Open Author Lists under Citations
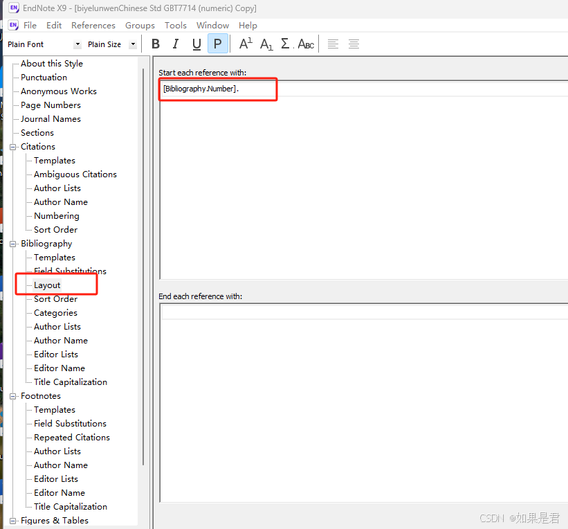Image resolution: width=568 pixels, height=529 pixels. 57,188
